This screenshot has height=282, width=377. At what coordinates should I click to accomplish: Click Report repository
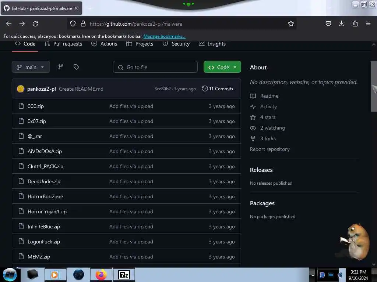270,149
